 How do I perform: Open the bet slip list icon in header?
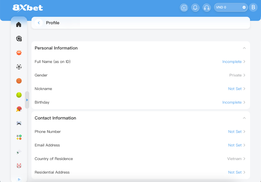point(184,8)
